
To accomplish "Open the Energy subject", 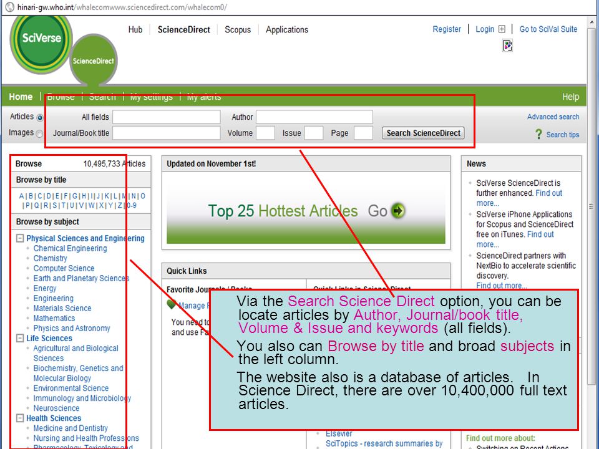I will pos(45,288).
